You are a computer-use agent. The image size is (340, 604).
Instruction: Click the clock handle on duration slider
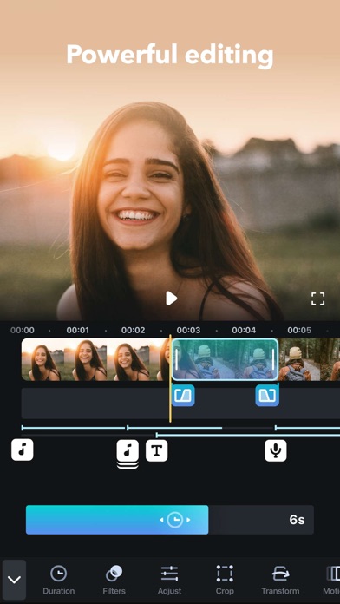[x=175, y=520]
